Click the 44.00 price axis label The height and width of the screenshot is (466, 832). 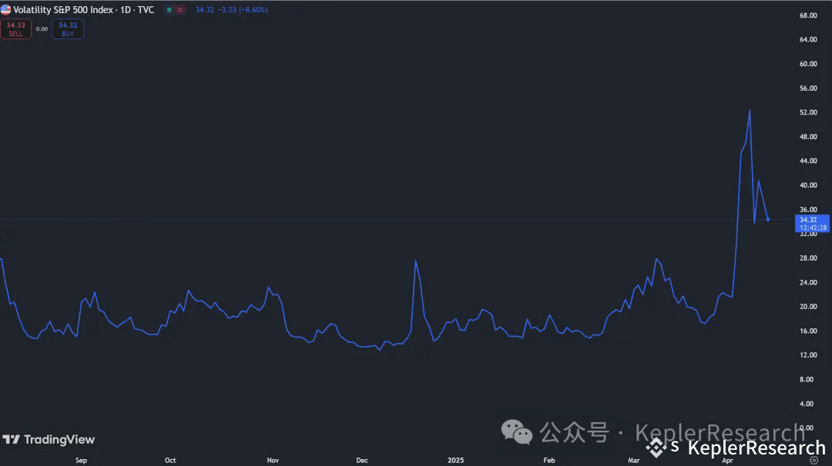(x=808, y=161)
